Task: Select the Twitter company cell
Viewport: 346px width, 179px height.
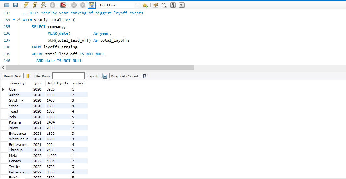Action: coord(20,167)
